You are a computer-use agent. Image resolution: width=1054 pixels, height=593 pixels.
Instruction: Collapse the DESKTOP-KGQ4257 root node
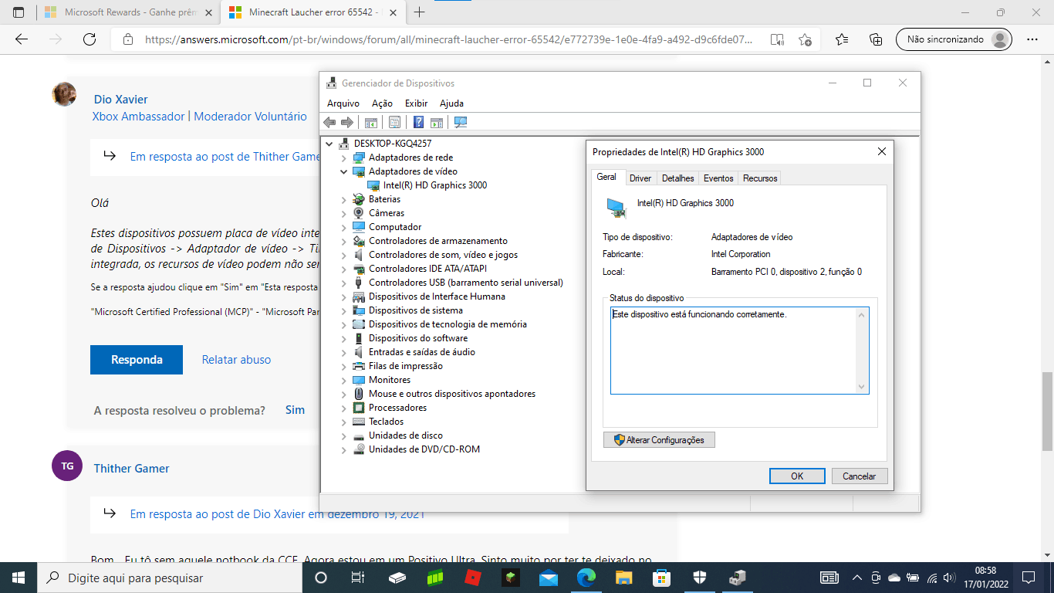(x=329, y=144)
